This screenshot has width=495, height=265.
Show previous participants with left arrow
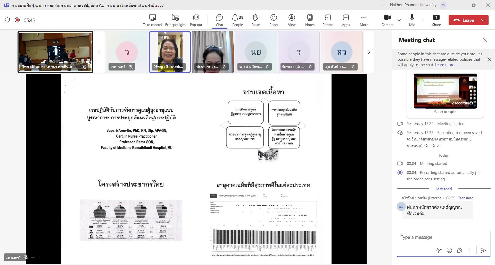pyautogui.click(x=99, y=52)
